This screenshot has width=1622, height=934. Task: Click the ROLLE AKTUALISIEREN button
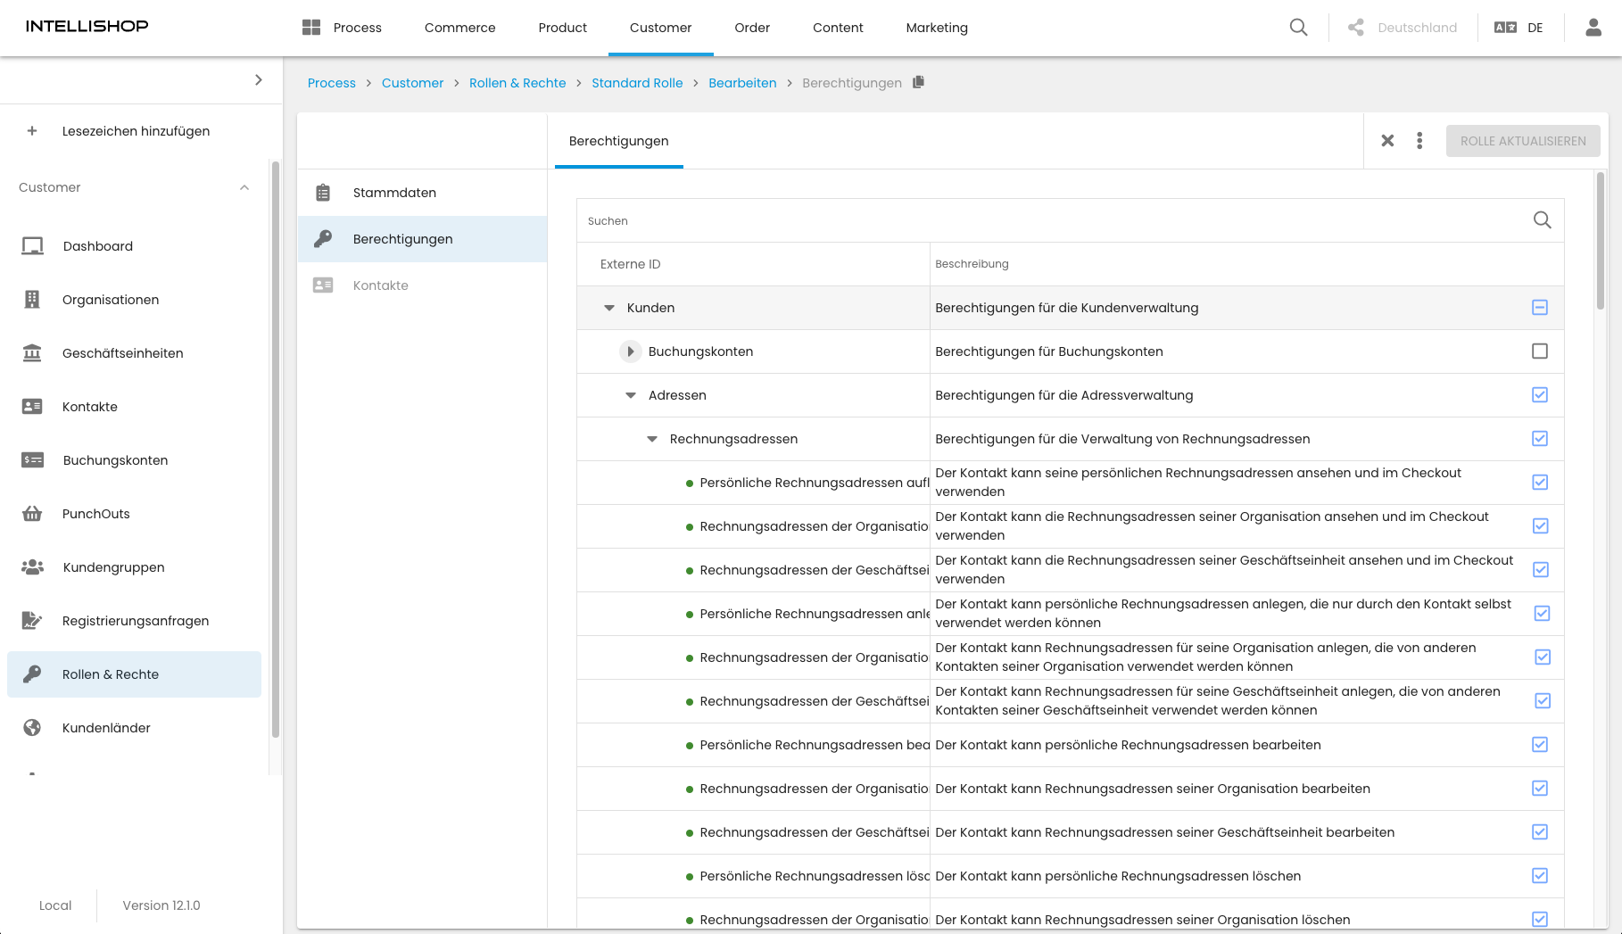click(1522, 141)
